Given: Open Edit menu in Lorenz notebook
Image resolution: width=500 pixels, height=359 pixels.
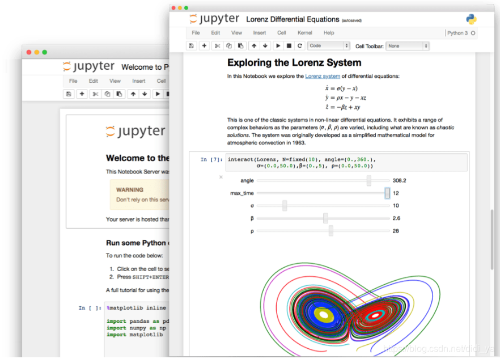Looking at the screenshot, I should pos(215,32).
